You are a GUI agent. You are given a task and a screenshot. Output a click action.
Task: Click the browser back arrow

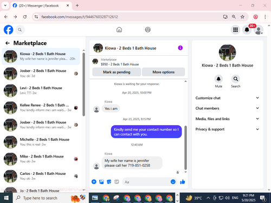click(x=6, y=17)
